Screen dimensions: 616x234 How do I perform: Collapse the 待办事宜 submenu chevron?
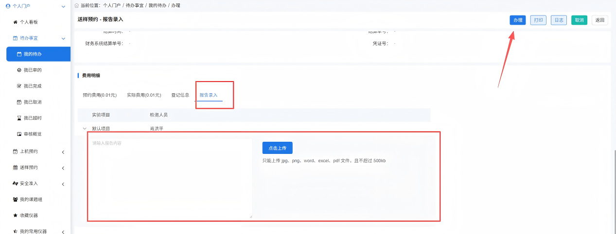point(63,38)
